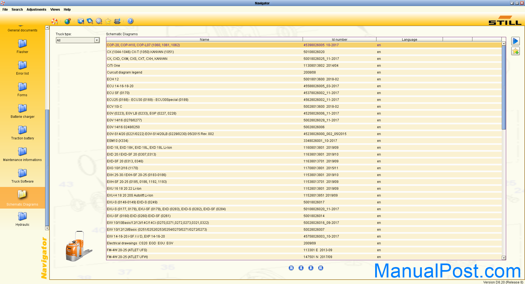Select the ECU SF (0170) row

304,93
